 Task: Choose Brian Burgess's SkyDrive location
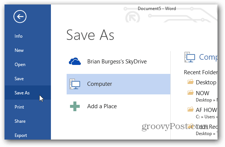[119, 62]
